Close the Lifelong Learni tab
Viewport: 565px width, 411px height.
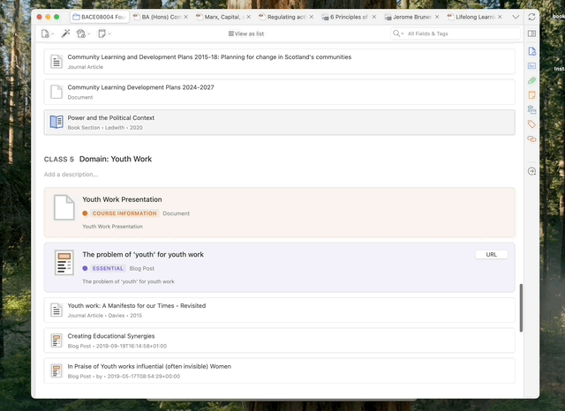click(x=500, y=17)
